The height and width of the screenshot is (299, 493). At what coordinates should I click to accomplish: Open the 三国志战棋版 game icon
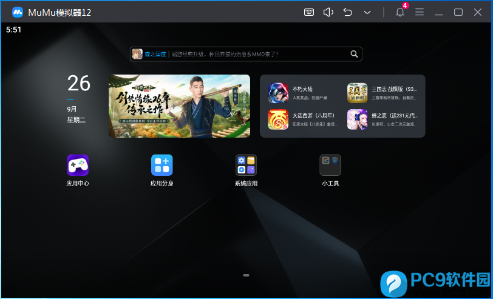pyautogui.click(x=357, y=93)
